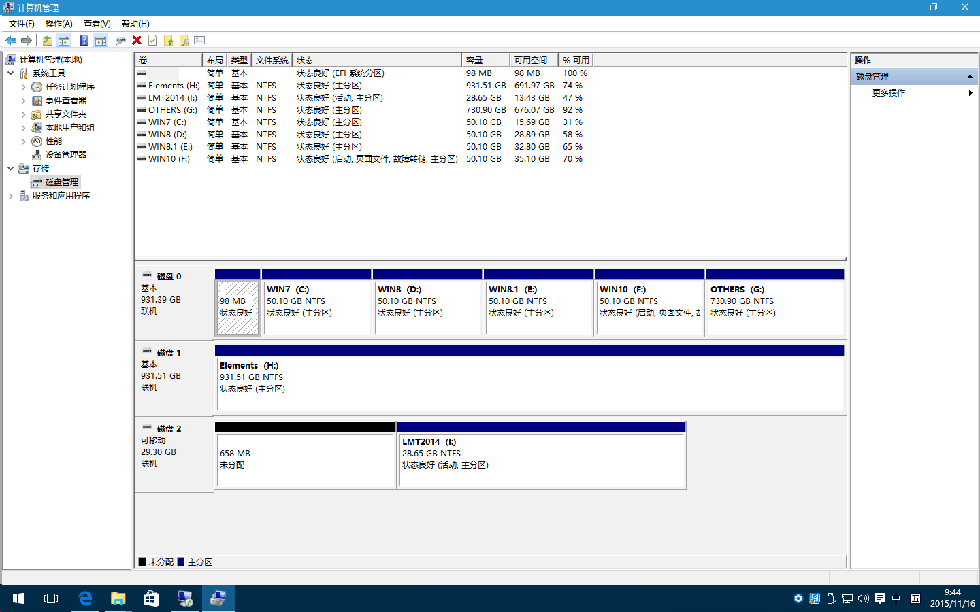Expand the 本地用户和组 node
The width and height of the screenshot is (980, 612).
point(24,128)
